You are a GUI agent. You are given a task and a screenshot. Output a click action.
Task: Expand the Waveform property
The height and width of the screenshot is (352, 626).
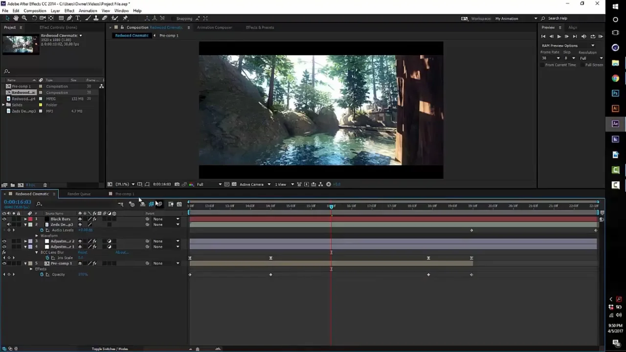pos(37,236)
